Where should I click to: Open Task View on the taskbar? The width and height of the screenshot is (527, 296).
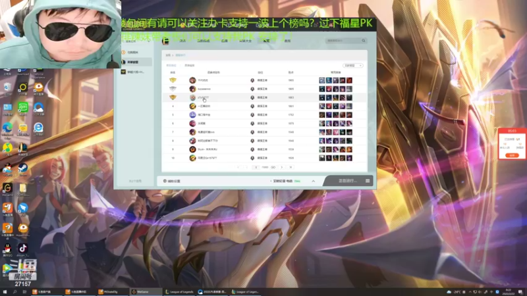(x=24, y=292)
